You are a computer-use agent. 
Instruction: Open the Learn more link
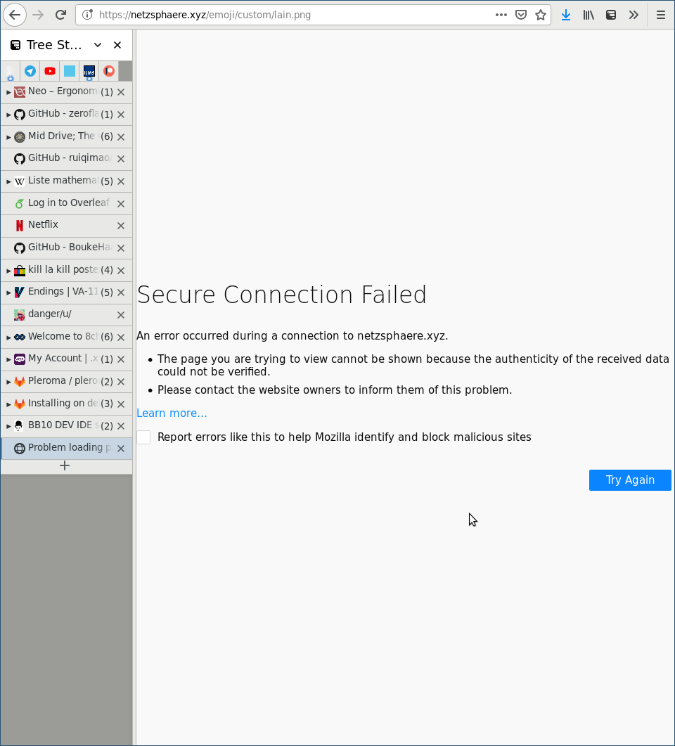pyautogui.click(x=172, y=413)
